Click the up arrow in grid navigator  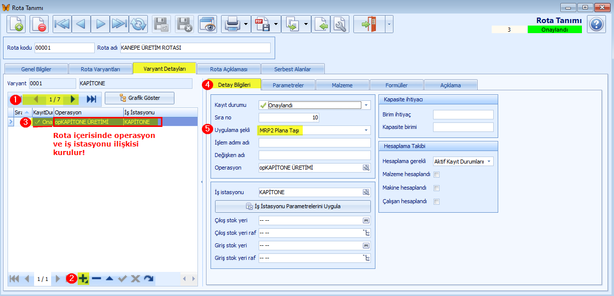(109, 278)
